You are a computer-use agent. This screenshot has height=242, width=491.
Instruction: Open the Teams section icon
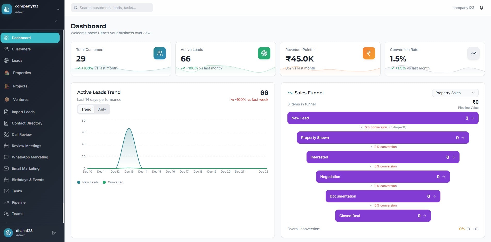(6, 214)
